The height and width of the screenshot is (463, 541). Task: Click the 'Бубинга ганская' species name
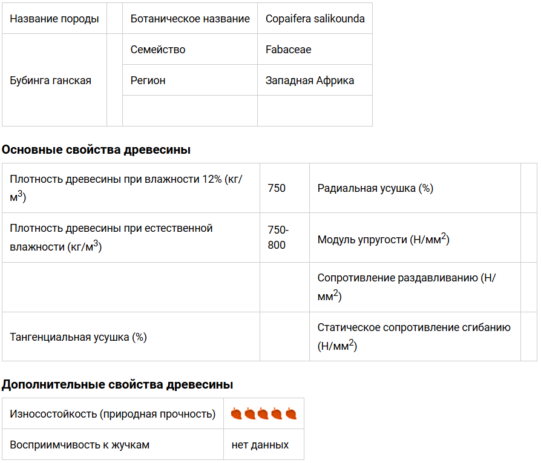tap(51, 80)
